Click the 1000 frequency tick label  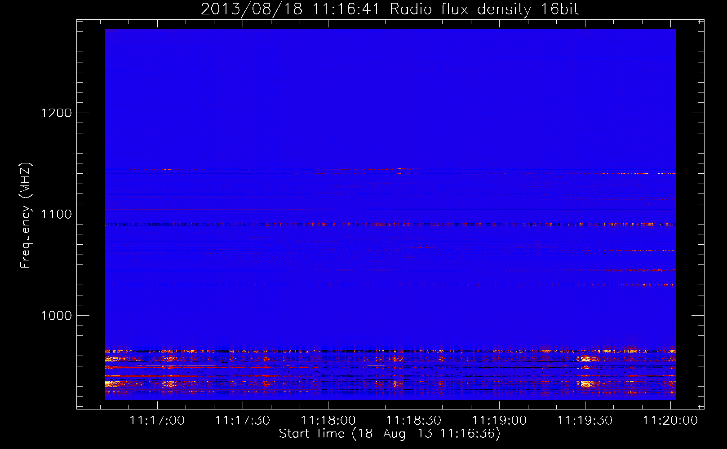[x=57, y=316]
